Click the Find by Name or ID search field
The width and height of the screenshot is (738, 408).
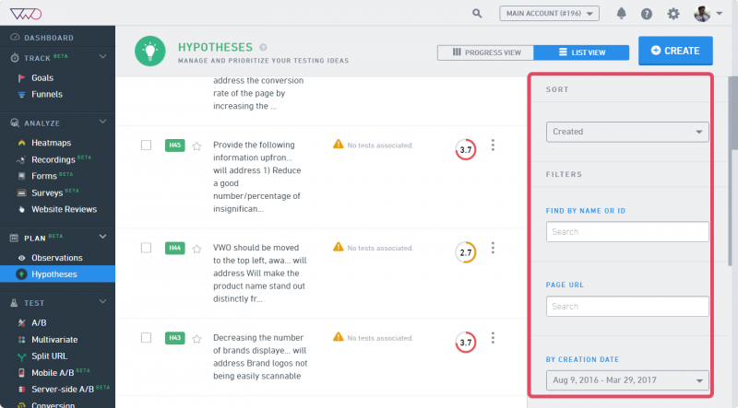point(627,232)
